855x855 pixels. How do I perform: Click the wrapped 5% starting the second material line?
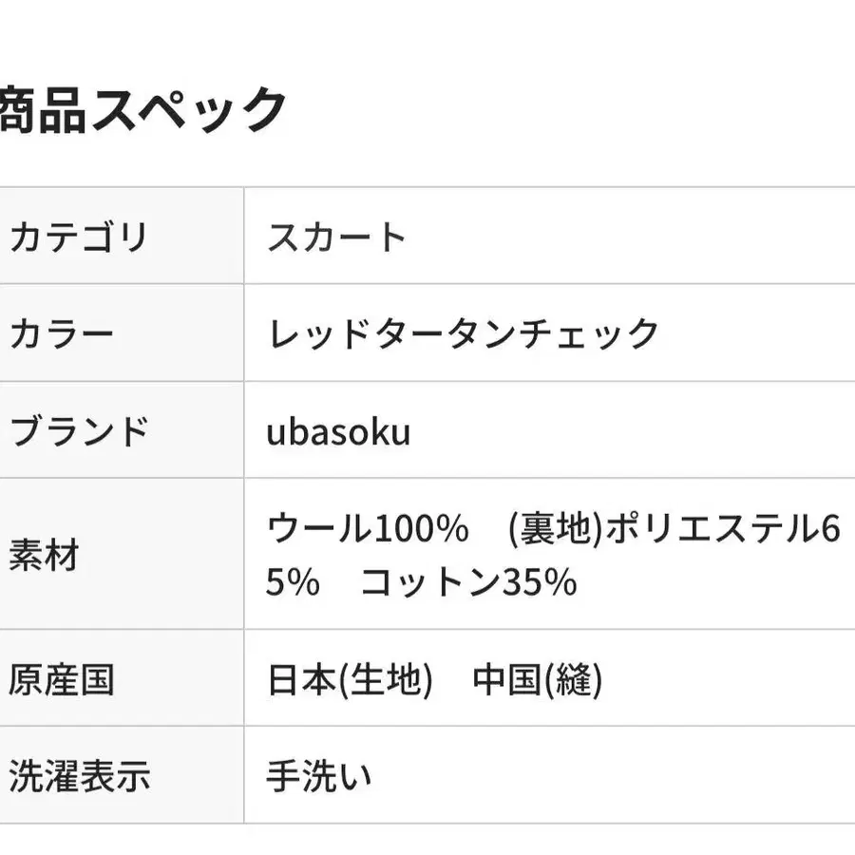tap(292, 582)
